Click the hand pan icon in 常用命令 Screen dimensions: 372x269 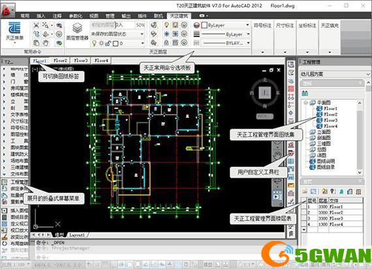pos(46,43)
